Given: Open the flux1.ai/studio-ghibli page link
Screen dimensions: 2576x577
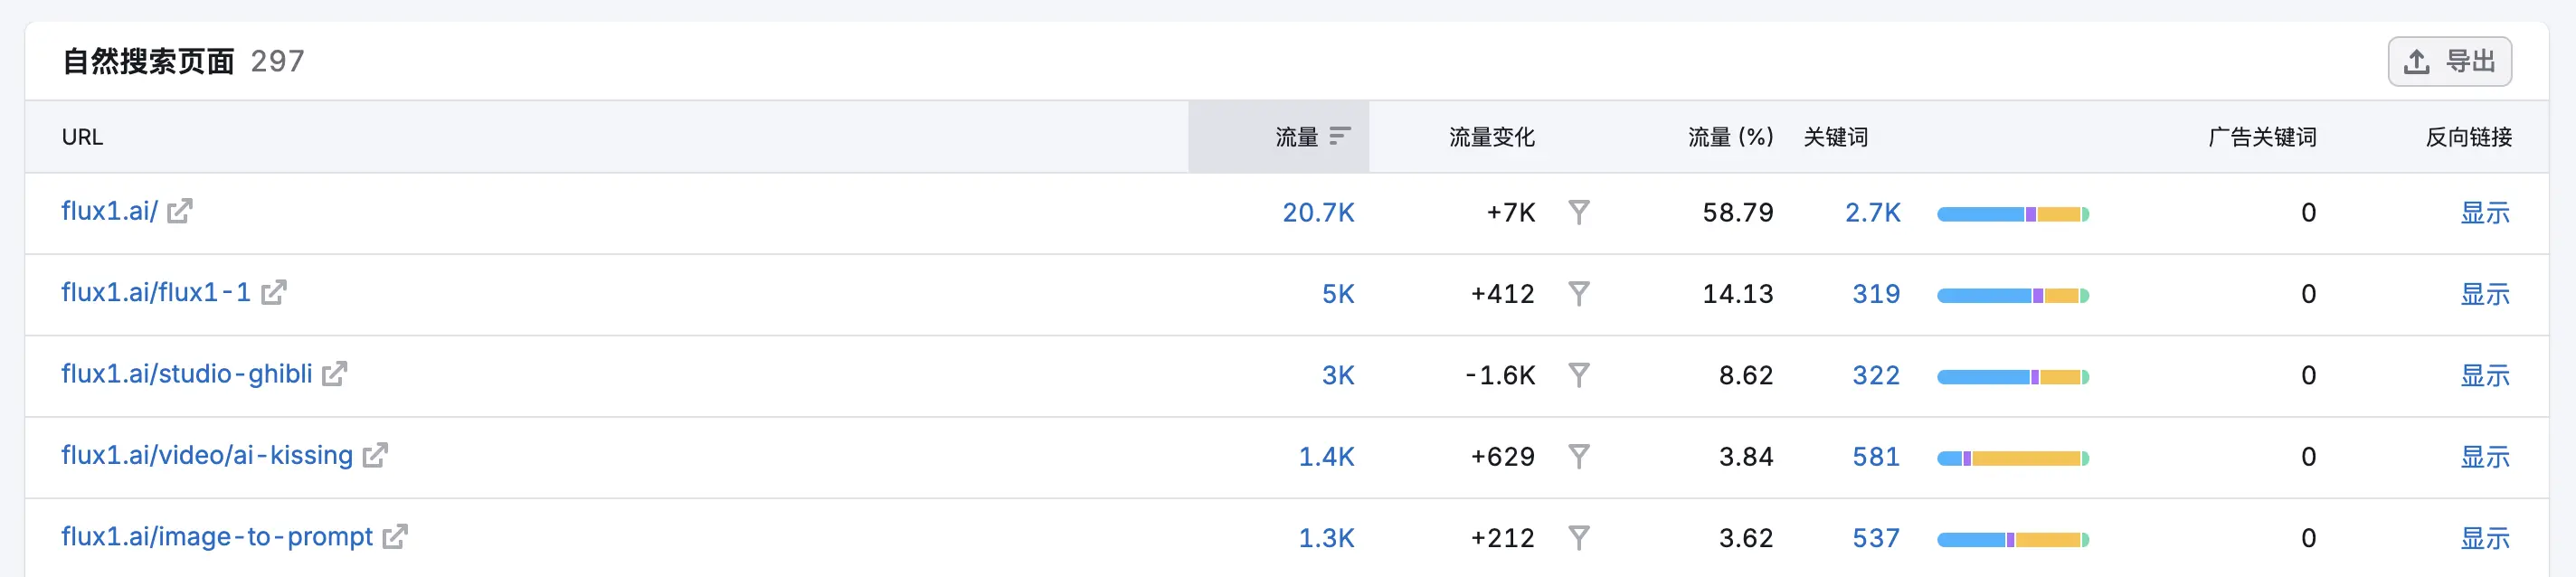Looking at the screenshot, I should click(x=187, y=374).
